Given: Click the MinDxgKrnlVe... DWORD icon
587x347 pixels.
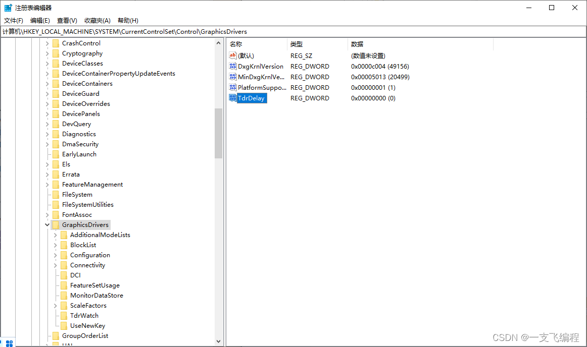Looking at the screenshot, I should [x=233, y=77].
